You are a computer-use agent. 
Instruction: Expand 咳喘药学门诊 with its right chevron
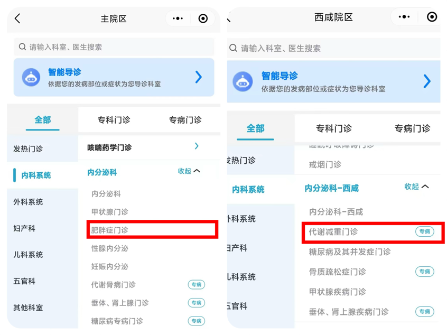197,146
